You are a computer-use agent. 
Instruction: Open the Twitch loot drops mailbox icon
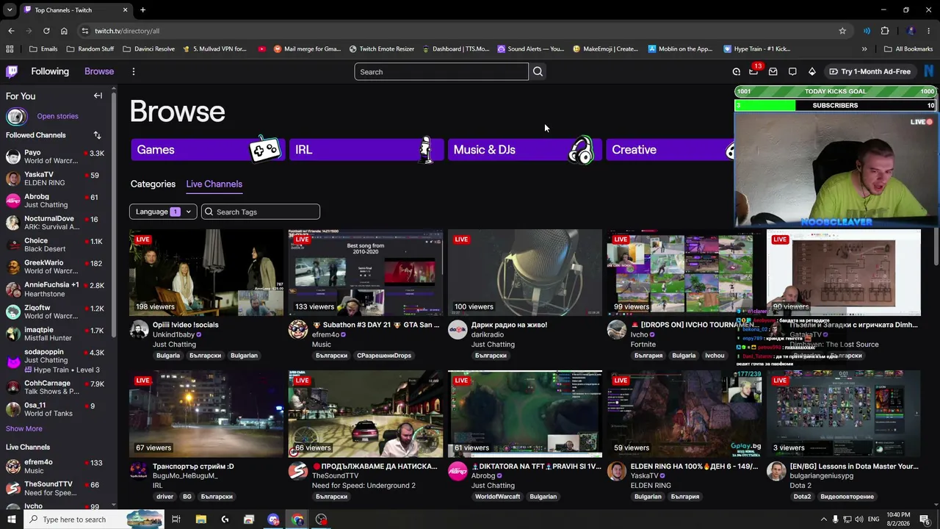tap(773, 71)
